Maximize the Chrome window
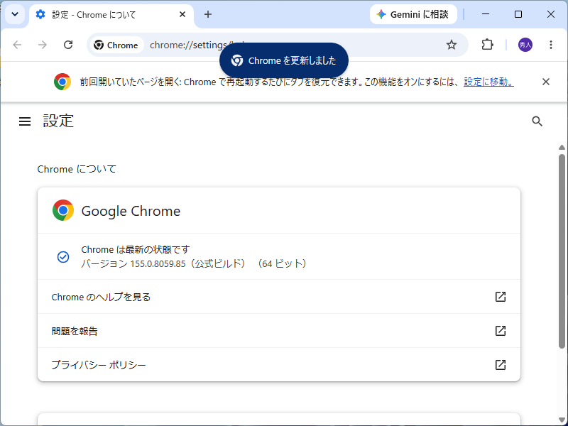 518,14
